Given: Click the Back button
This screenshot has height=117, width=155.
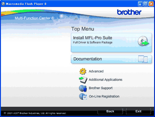Looking at the screenshot, I should 110,111.
